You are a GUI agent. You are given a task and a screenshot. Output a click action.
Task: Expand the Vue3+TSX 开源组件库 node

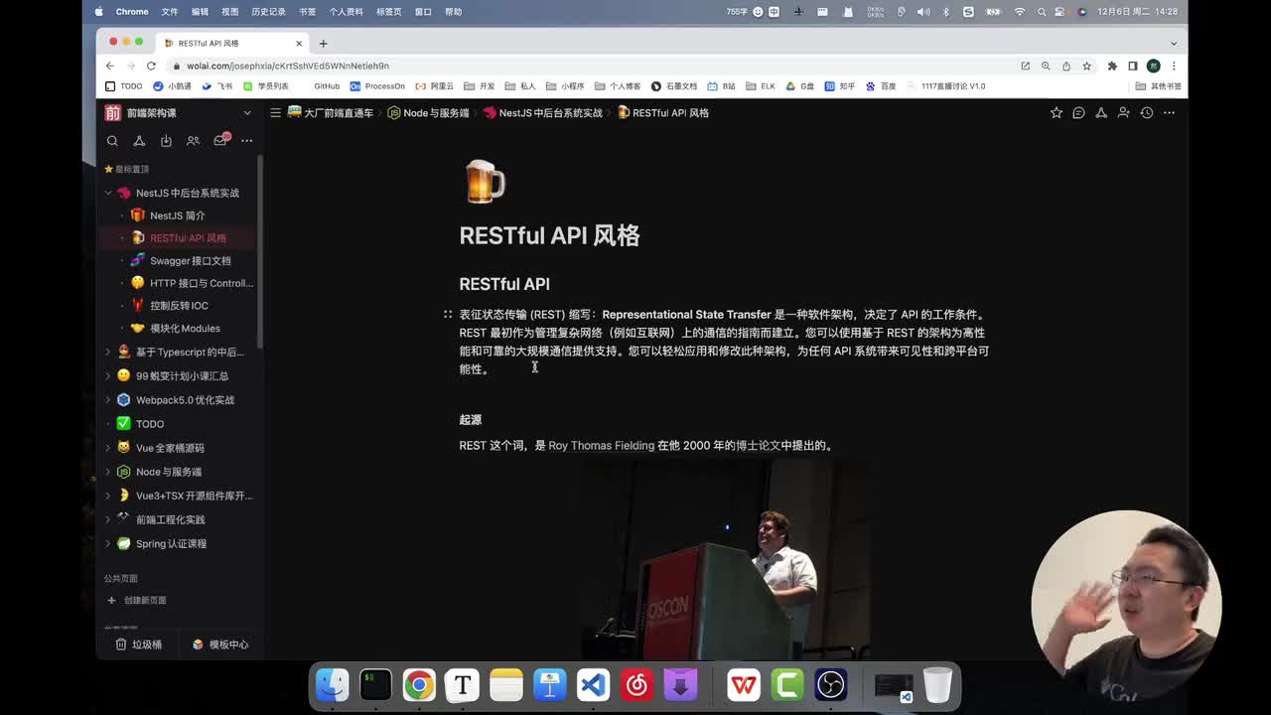(108, 496)
